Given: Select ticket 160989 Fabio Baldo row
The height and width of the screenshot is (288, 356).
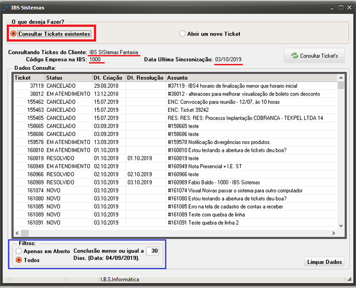Looking at the screenshot, I should [x=175, y=182].
